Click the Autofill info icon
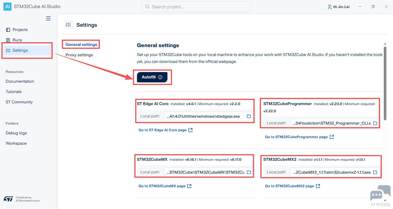The image size is (393, 209). (x=160, y=77)
